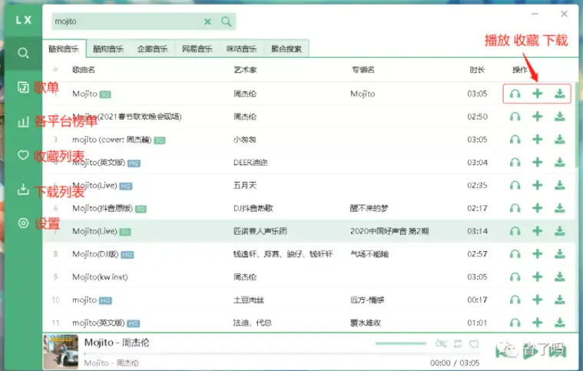Click the 专辑名 column header

tap(363, 70)
